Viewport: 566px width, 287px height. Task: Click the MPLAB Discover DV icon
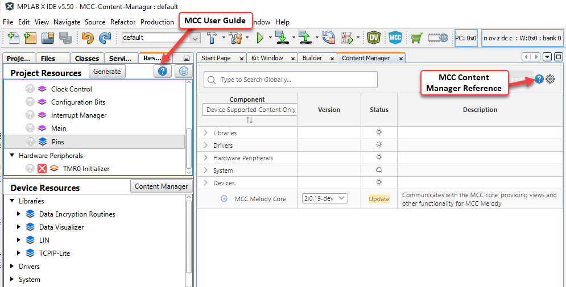point(373,38)
